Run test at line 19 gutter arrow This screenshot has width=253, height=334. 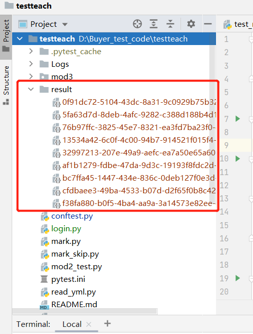238,278
